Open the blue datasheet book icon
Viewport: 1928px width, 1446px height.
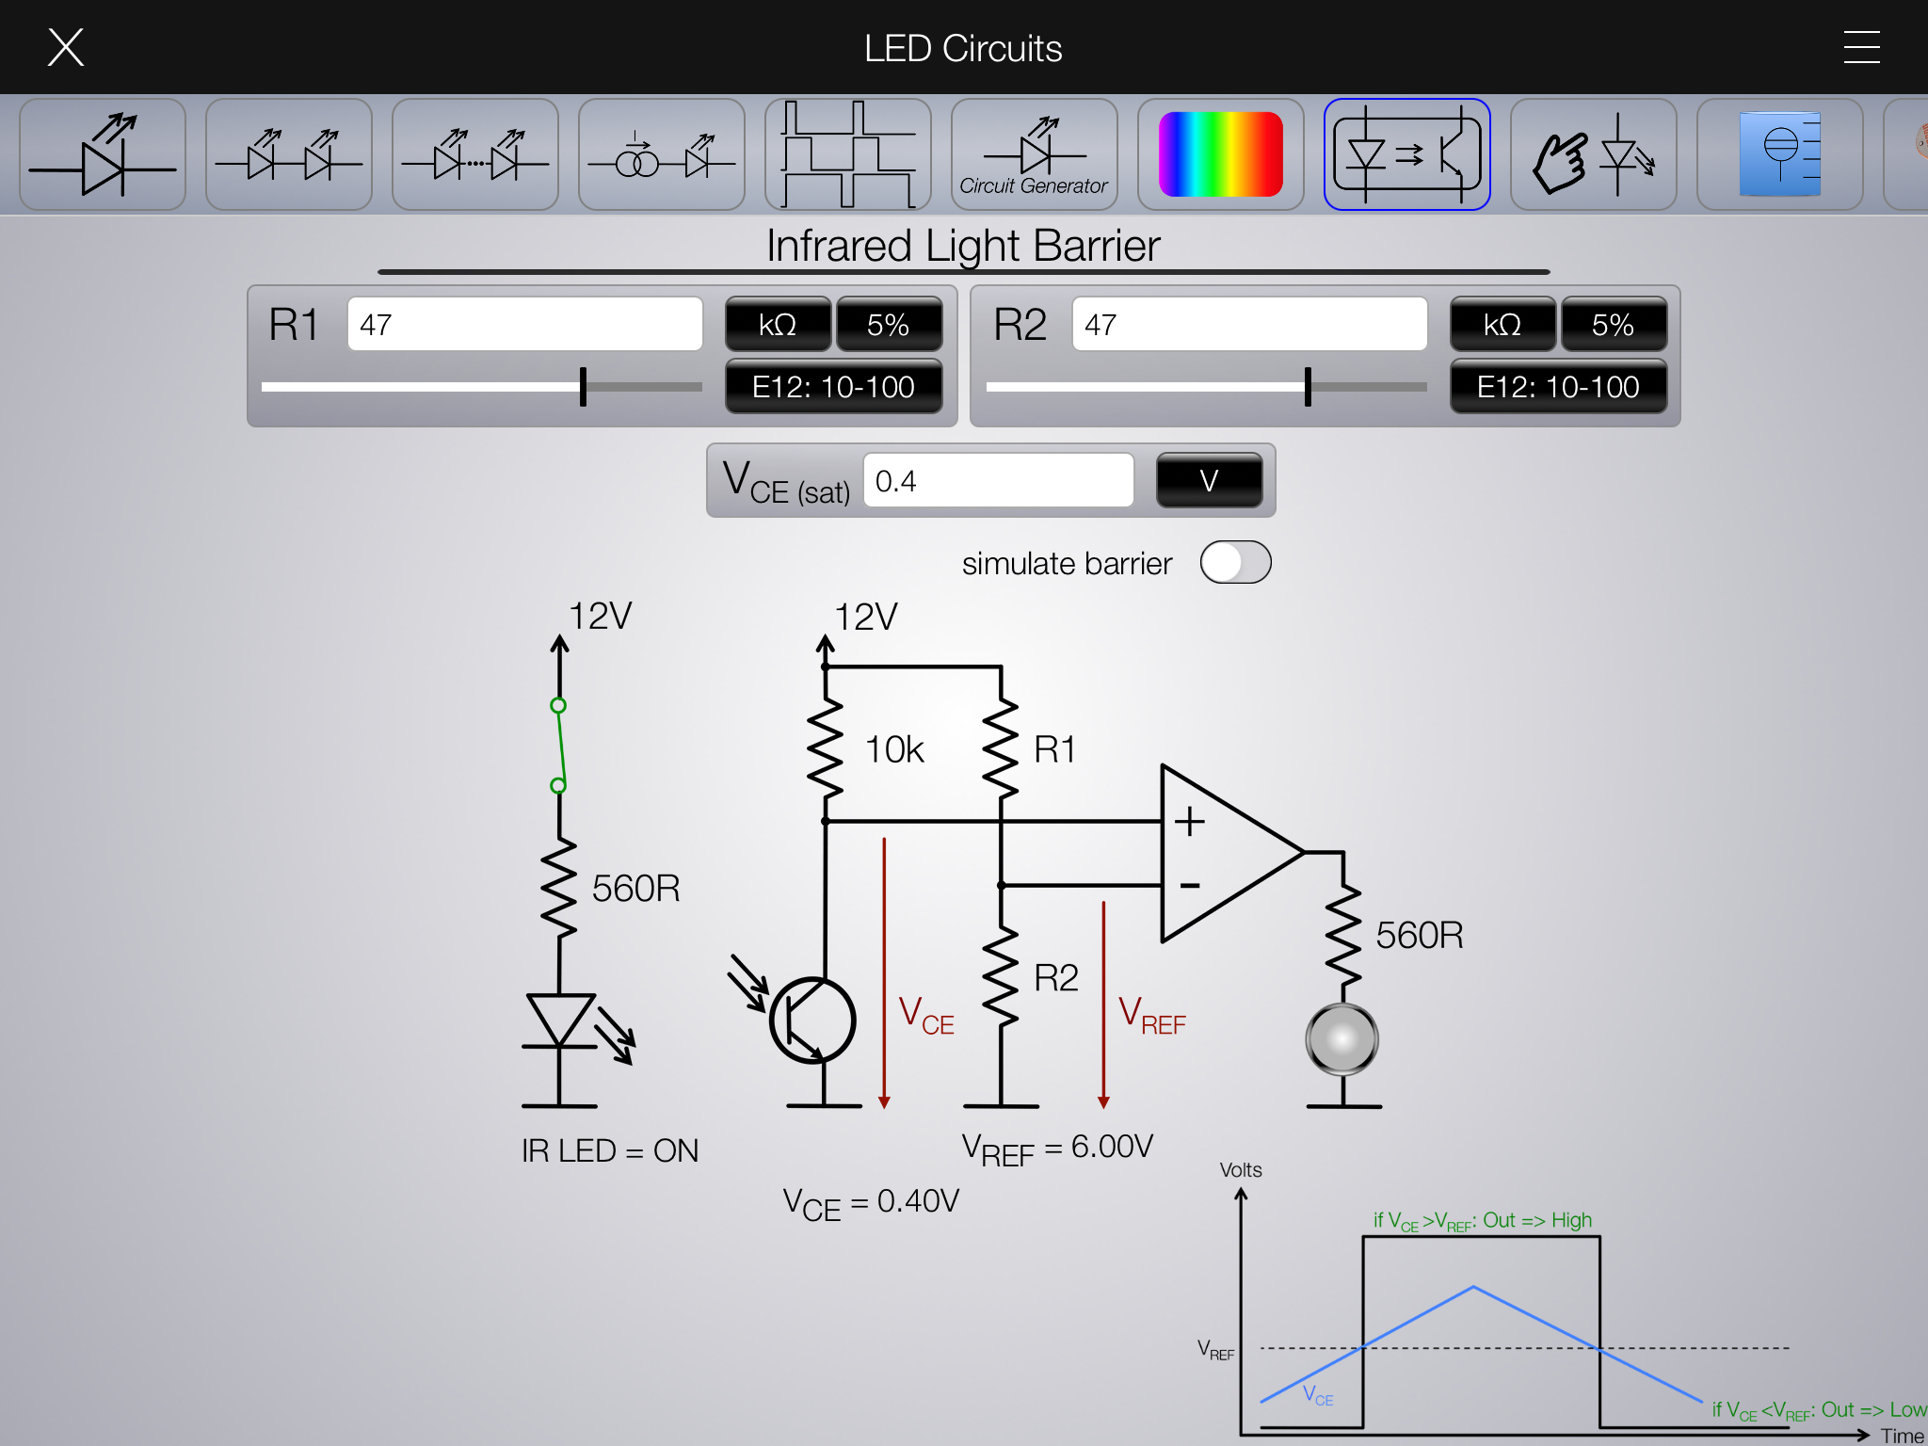pyautogui.click(x=1779, y=154)
